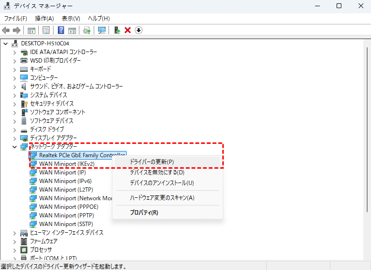The height and width of the screenshot is (270, 371).
Task: Collapse the DESKTOP-H510C04 root node
Action: (x=6, y=43)
